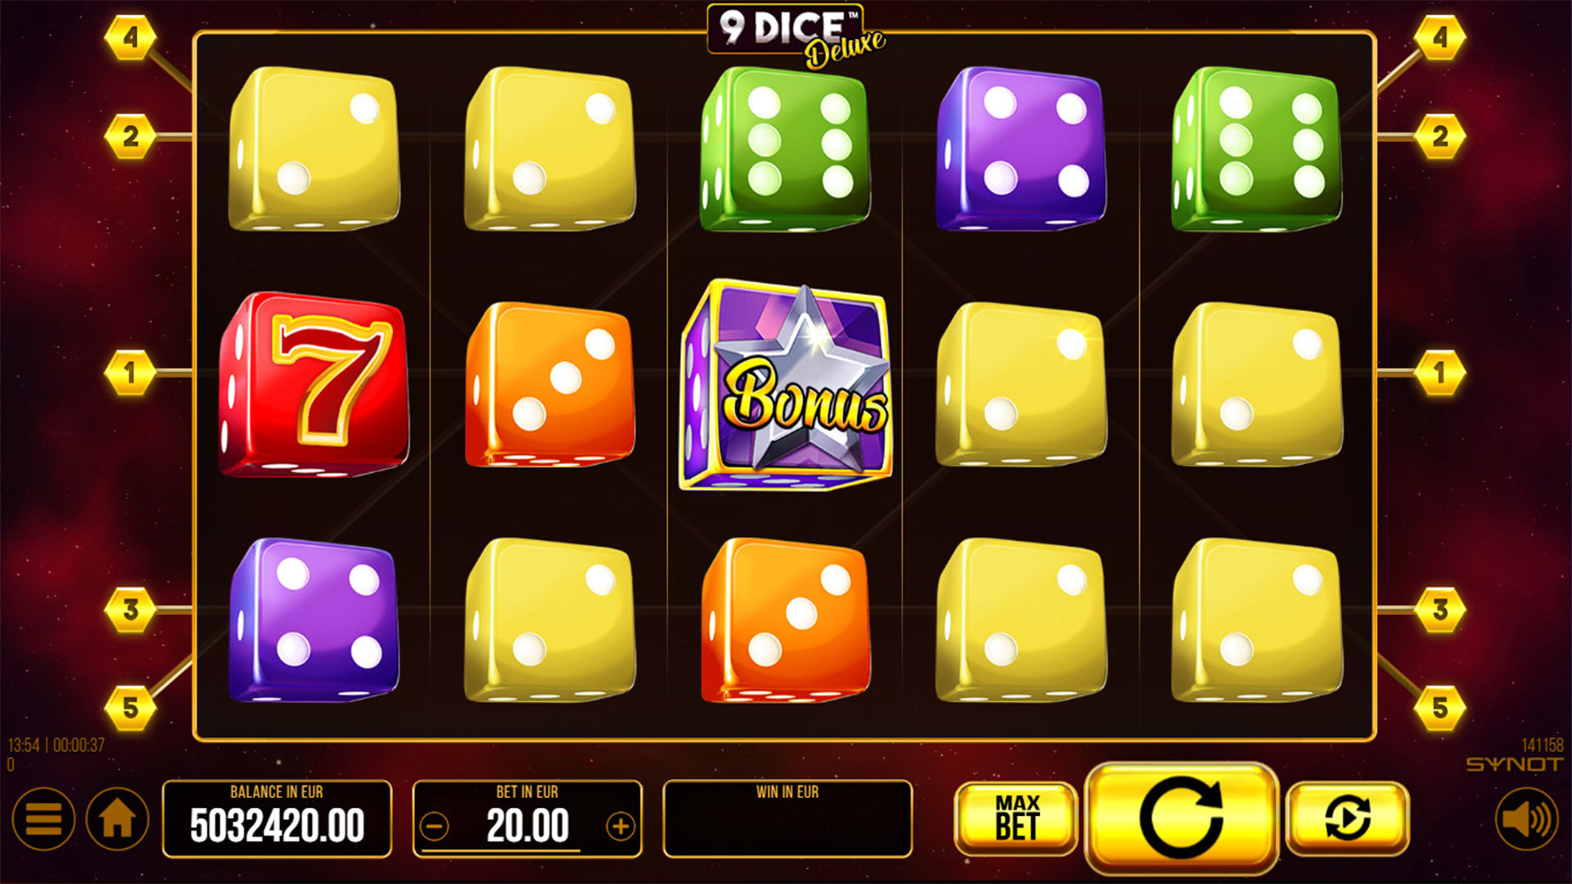Image resolution: width=1572 pixels, height=884 pixels.
Task: Click the Bonus star dice symbol
Action: (x=786, y=385)
